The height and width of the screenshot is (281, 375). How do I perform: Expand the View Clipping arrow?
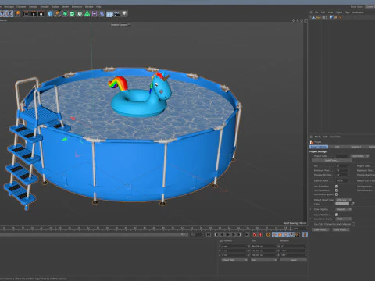point(311,209)
